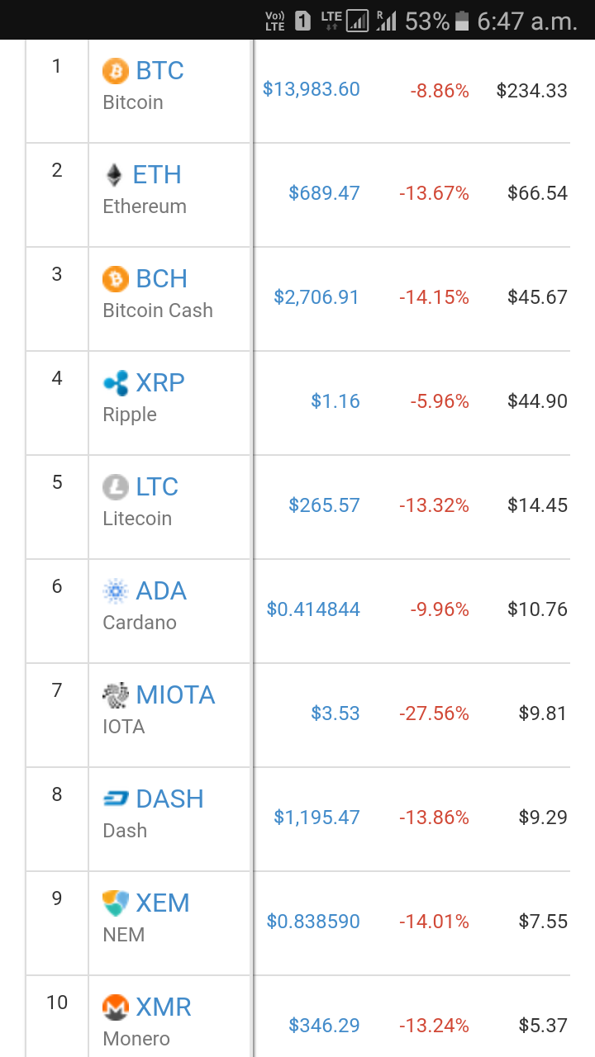Tap the Ethereum diamond icon

pyautogui.click(x=115, y=175)
